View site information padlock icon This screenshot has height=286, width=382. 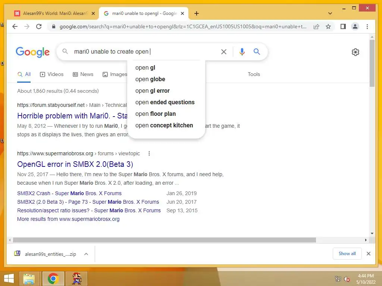(54, 26)
